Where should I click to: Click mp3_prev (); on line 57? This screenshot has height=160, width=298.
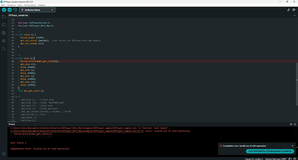point(28,76)
